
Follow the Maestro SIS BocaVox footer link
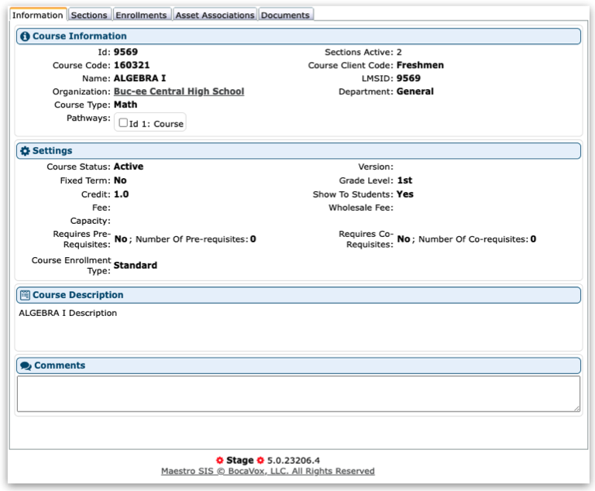click(267, 471)
